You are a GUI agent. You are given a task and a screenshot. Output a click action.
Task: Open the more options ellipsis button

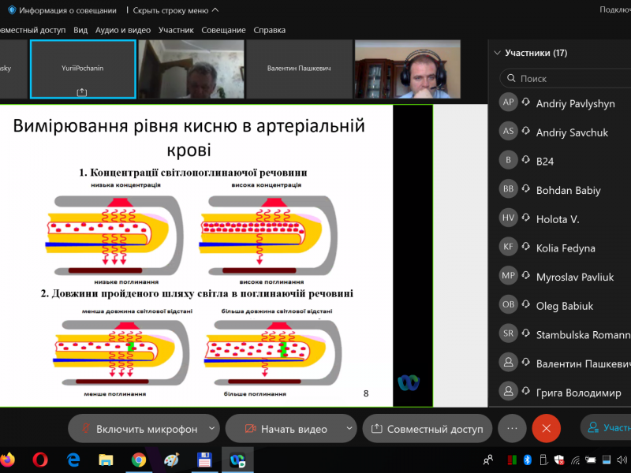click(512, 428)
